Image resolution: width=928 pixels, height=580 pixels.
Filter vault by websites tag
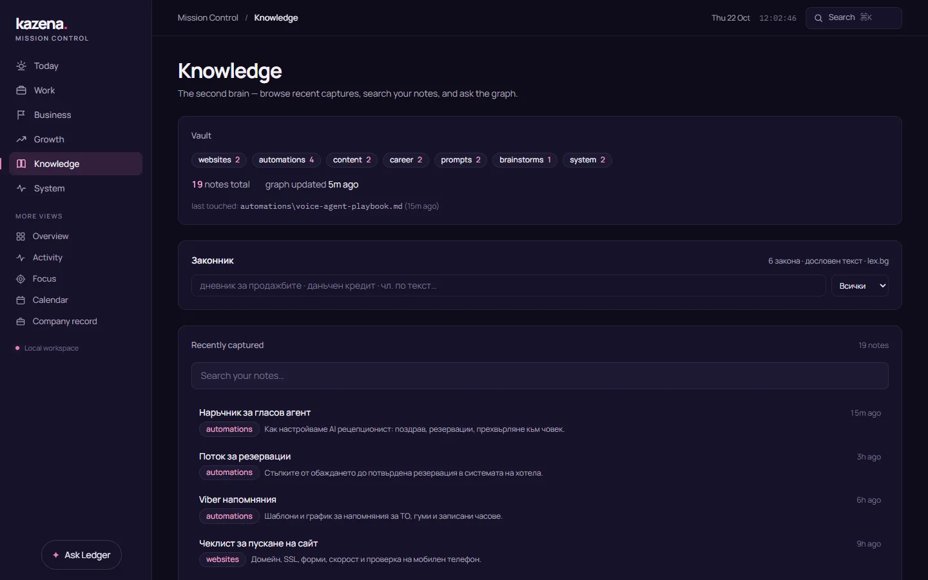coord(219,160)
